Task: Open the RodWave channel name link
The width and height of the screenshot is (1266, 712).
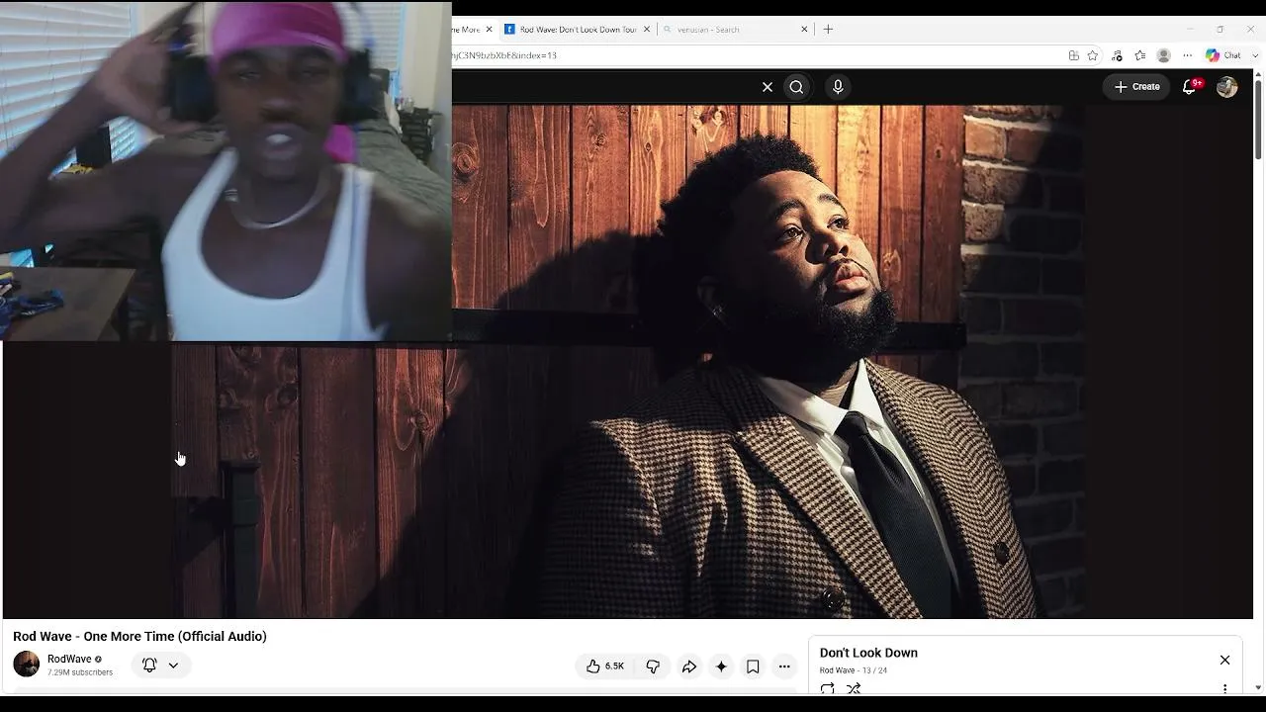Action: coord(69,660)
